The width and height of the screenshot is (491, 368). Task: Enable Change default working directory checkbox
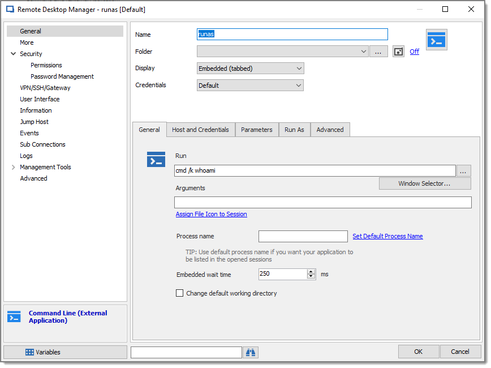coord(179,293)
